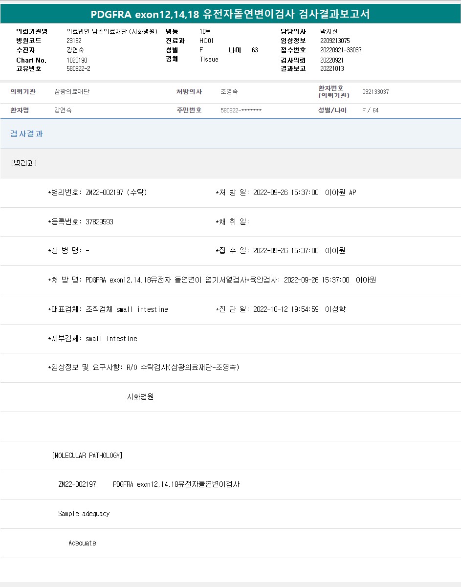Viewport: 461px width, 587px height.
Task: Select attending doctor name 박지선
Action: [329, 31]
